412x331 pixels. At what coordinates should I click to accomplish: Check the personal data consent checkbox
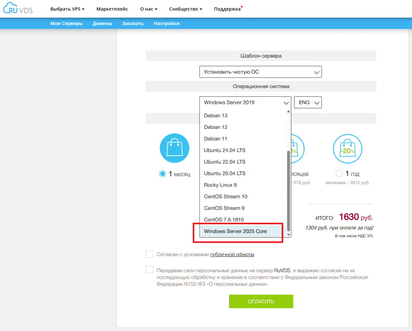[x=150, y=270]
